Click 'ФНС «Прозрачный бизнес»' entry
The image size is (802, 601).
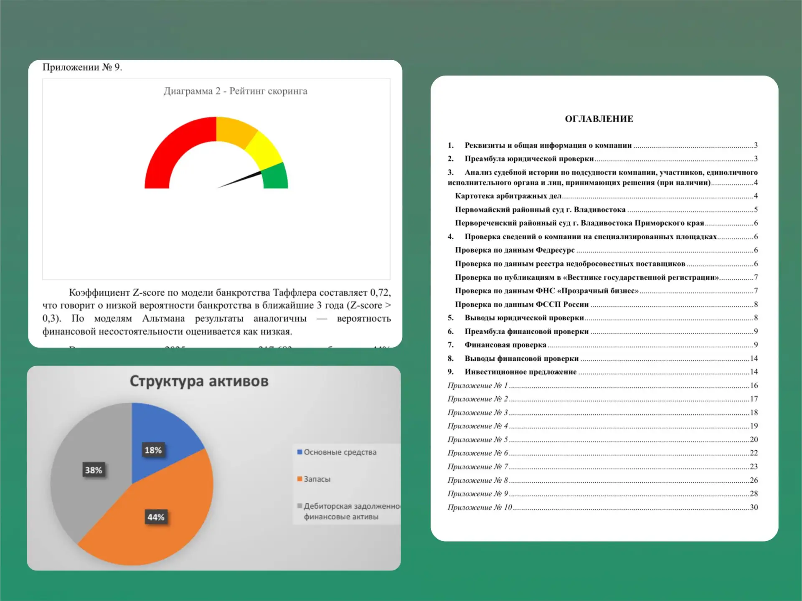(x=606, y=291)
